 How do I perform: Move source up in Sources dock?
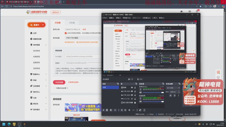point(133,110)
